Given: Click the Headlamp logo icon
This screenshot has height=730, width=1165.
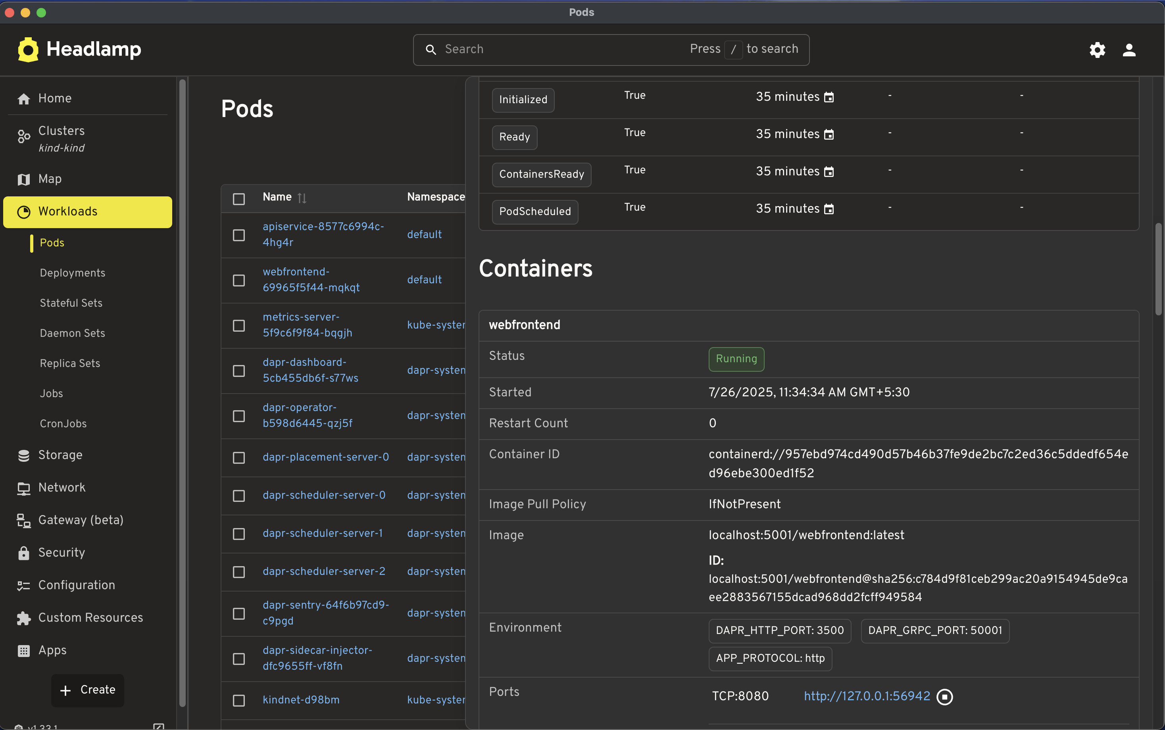Looking at the screenshot, I should point(28,50).
